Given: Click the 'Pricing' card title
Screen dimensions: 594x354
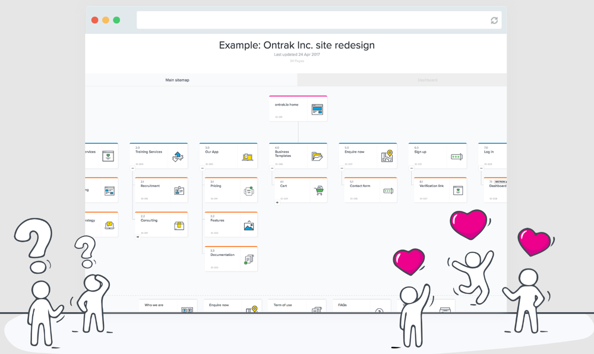Looking at the screenshot, I should pyautogui.click(x=216, y=186).
